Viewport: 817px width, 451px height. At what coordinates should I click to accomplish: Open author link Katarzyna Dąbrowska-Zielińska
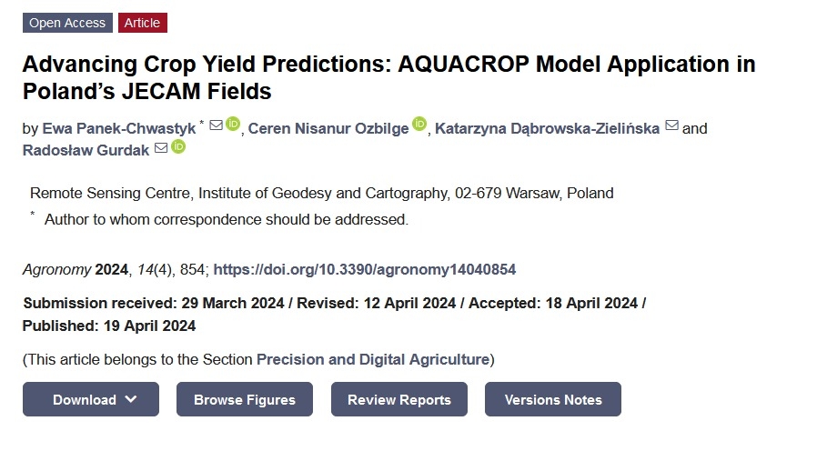tap(547, 128)
